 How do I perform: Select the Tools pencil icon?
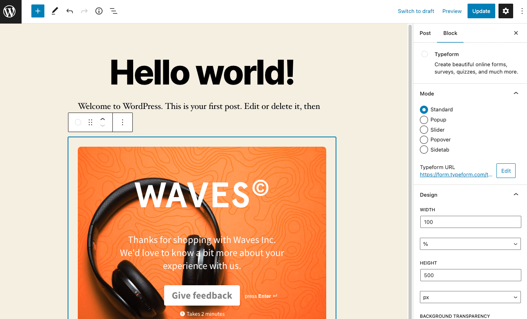click(55, 11)
